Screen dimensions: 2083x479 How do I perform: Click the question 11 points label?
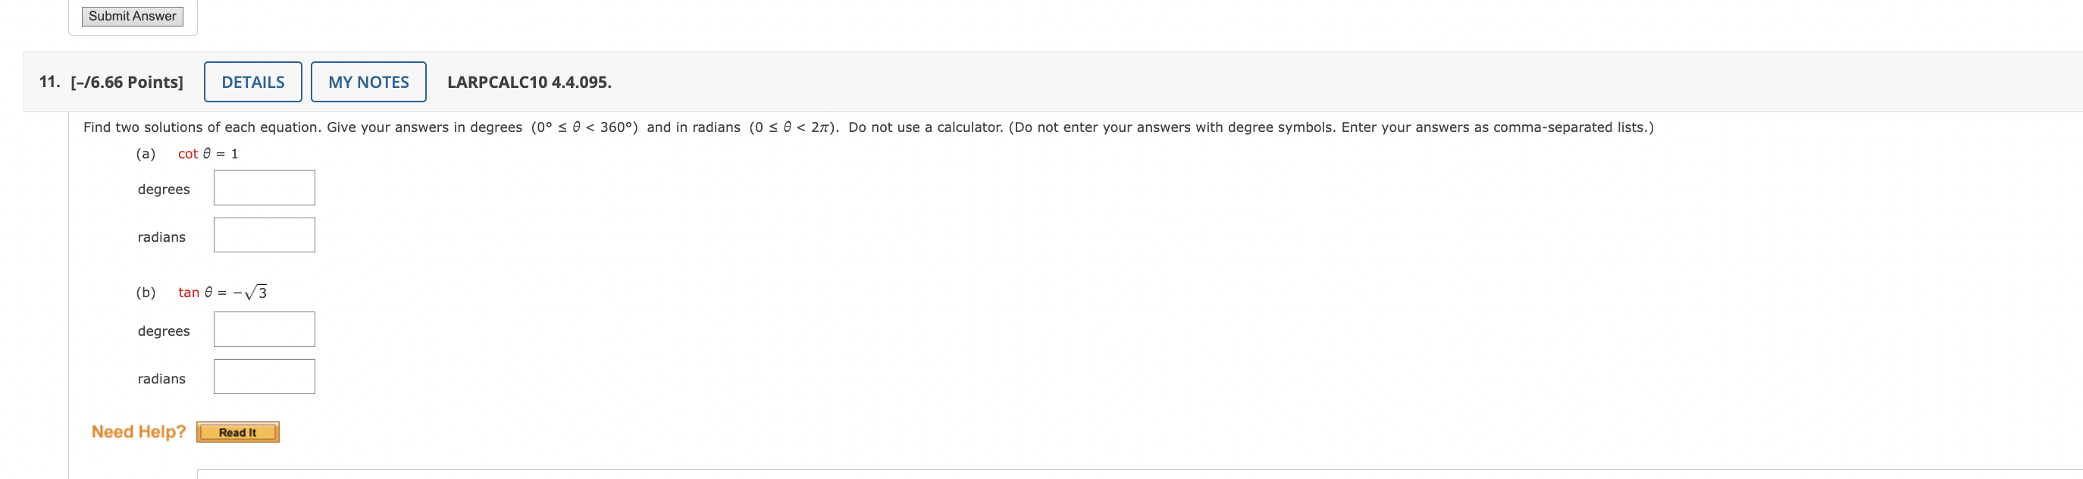point(125,81)
